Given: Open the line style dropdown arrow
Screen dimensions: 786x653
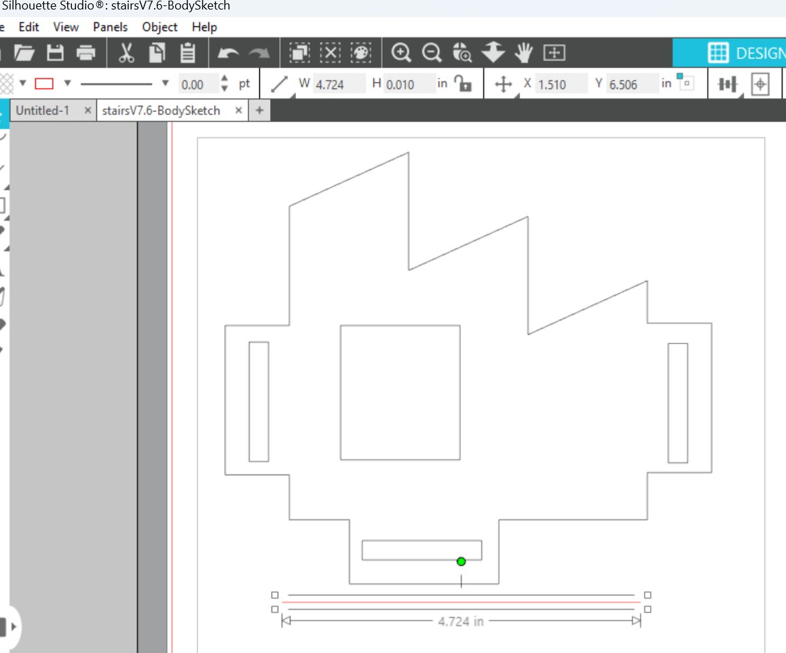Looking at the screenshot, I should tap(165, 83).
